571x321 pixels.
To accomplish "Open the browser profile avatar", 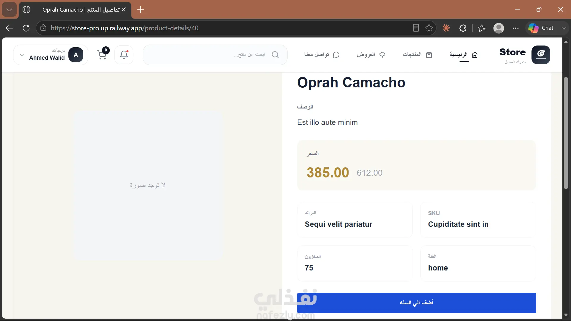I will pyautogui.click(x=499, y=28).
